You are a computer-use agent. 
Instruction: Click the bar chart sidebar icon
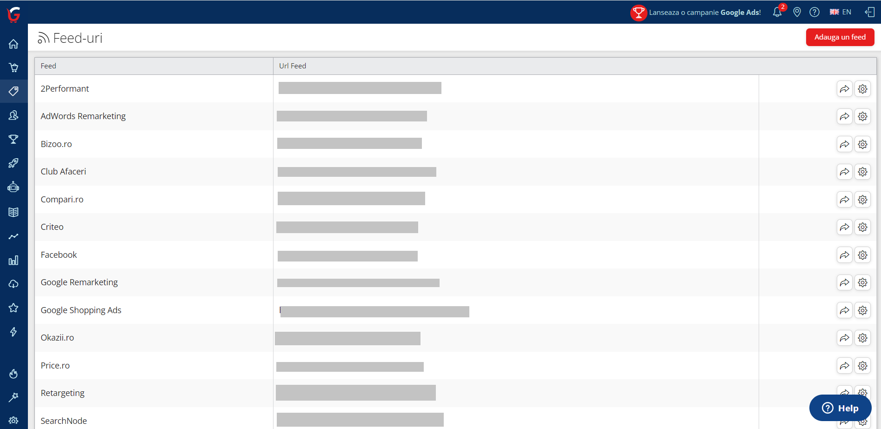pyautogui.click(x=13, y=260)
